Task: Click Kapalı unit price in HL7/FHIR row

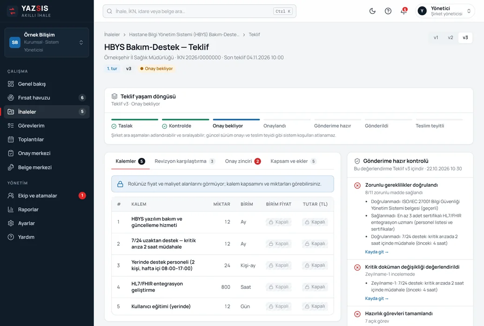Action: pos(278,287)
